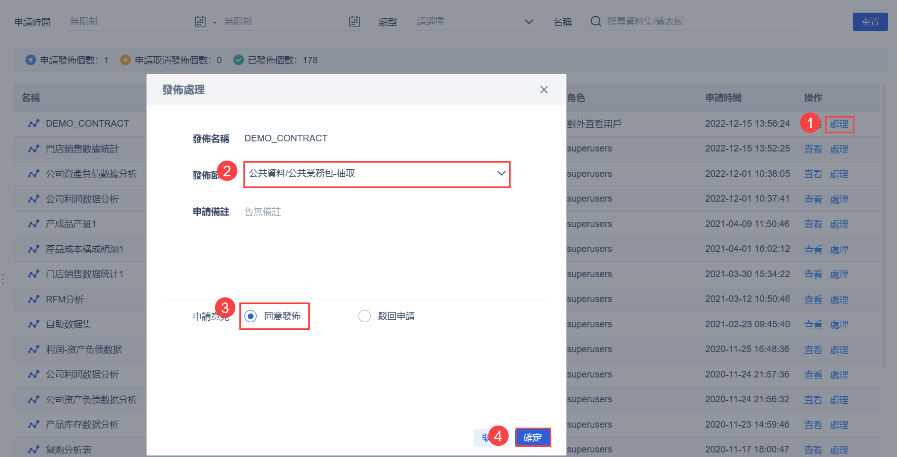Open the end date calendar picker icon
Viewport: 897px width, 457px height.
pos(354,21)
